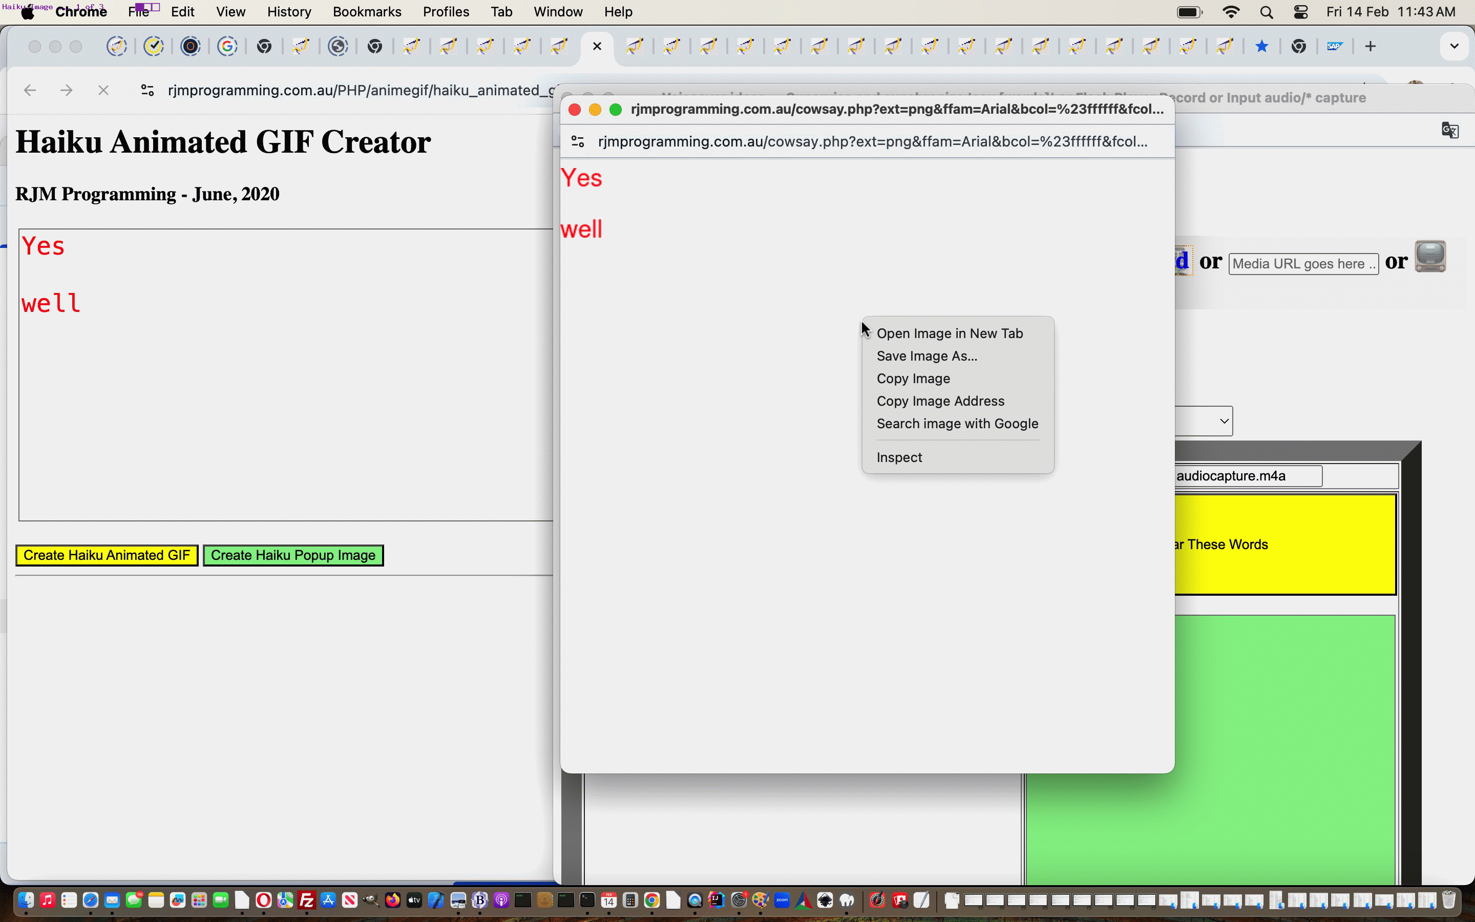Click the popup window cowsay address bar
The width and height of the screenshot is (1475, 922).
(872, 141)
